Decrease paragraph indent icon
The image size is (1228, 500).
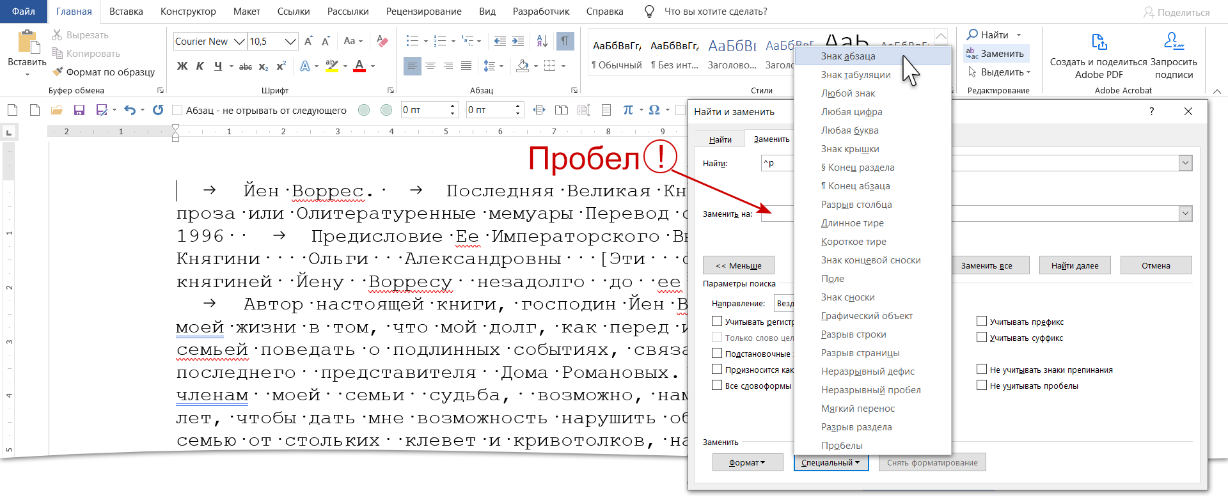click(500, 42)
